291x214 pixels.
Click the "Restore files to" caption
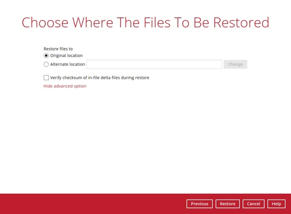point(58,49)
